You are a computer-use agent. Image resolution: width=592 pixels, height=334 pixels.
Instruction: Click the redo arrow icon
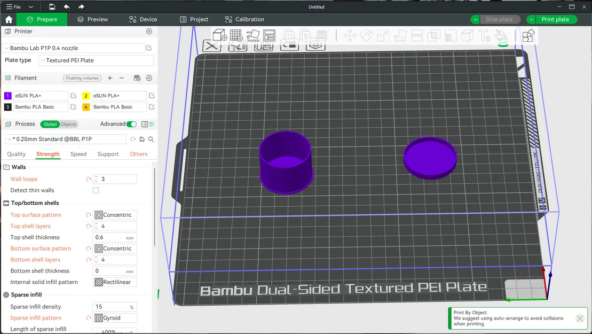pos(81,7)
